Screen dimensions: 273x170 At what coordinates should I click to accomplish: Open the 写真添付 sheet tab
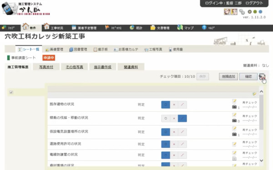tap(46, 67)
